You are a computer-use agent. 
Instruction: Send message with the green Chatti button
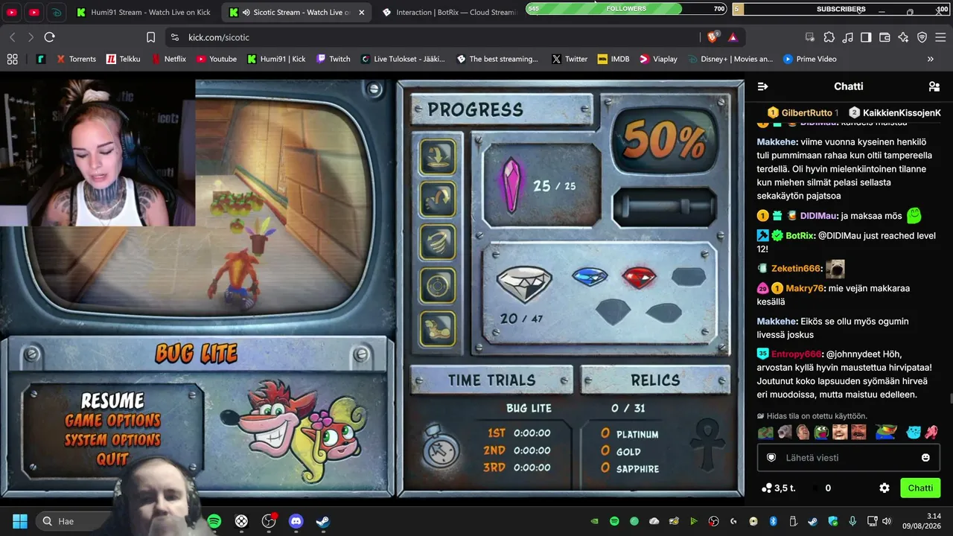[920, 488]
